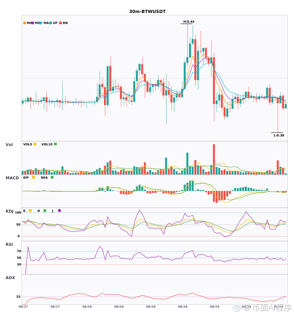Click the RSI axis value 30
The image size is (294, 316).
tap(19, 264)
